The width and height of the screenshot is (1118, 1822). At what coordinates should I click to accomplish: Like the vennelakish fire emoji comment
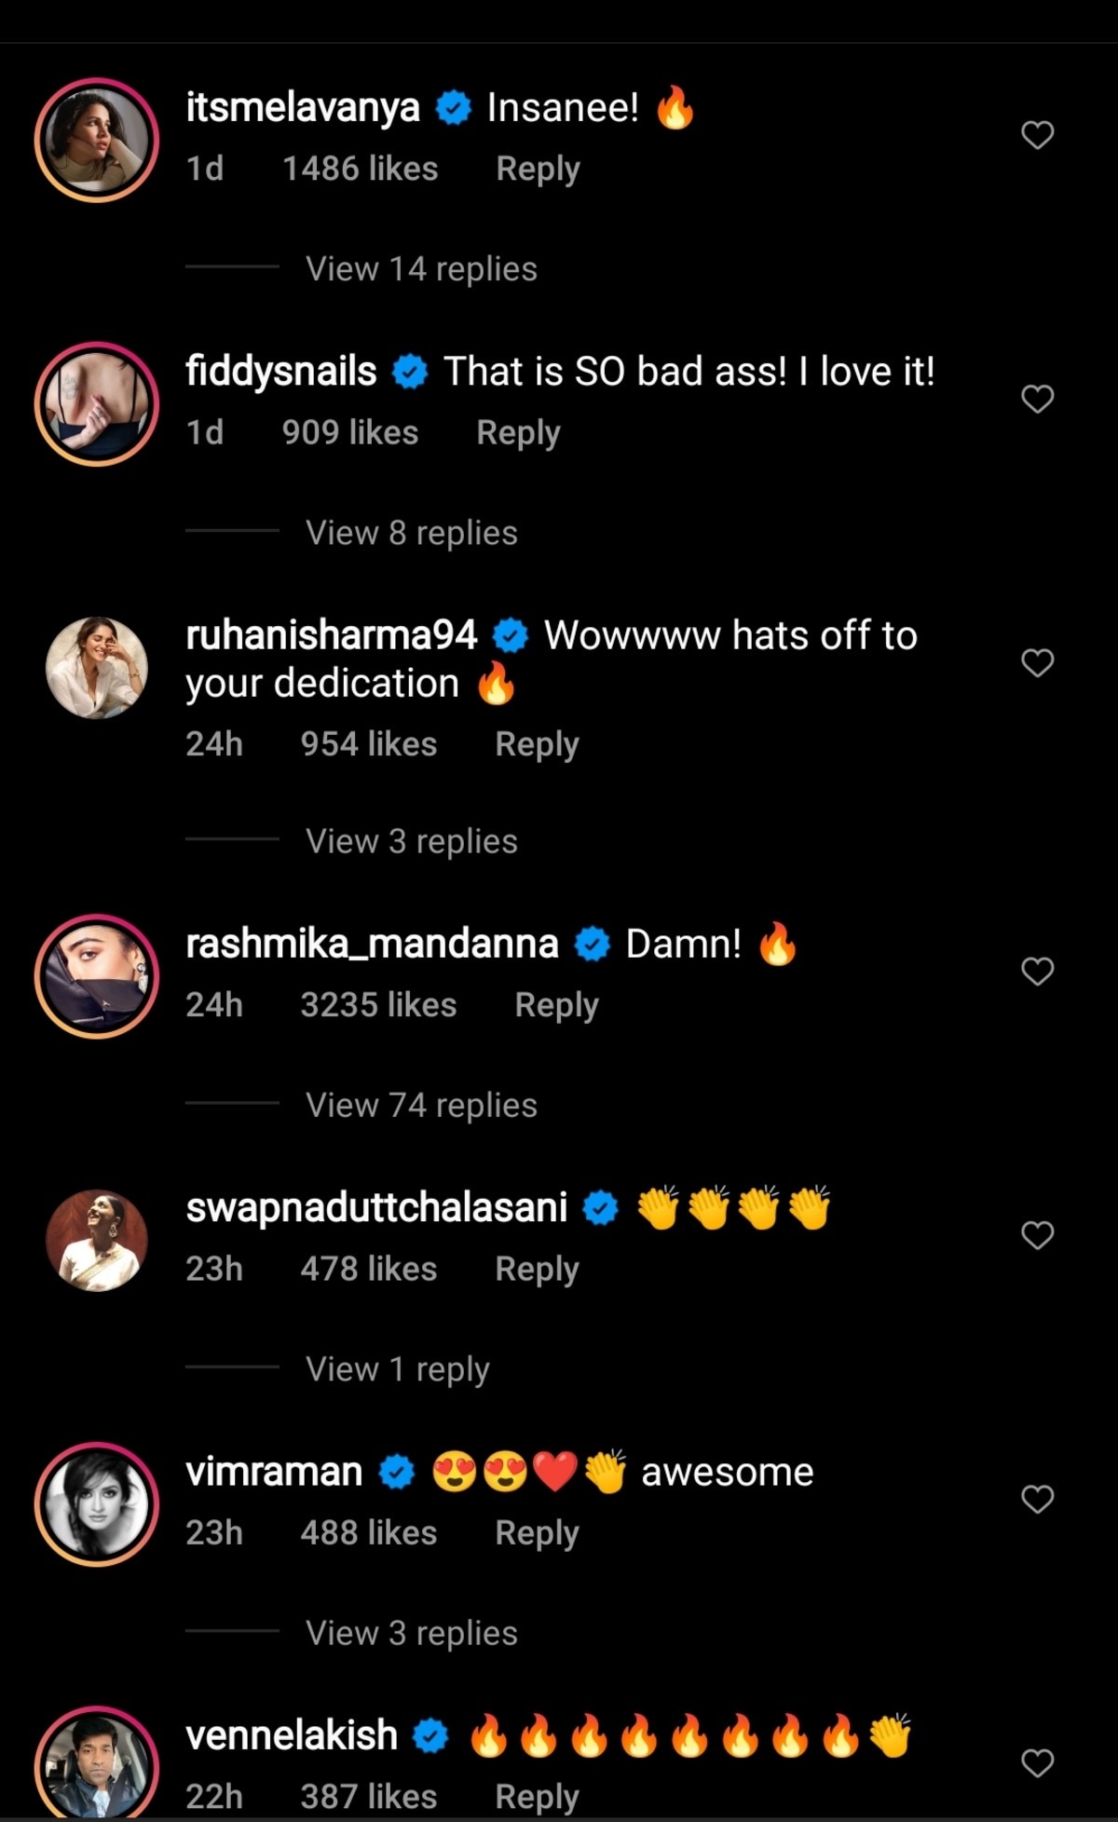[1037, 1762]
